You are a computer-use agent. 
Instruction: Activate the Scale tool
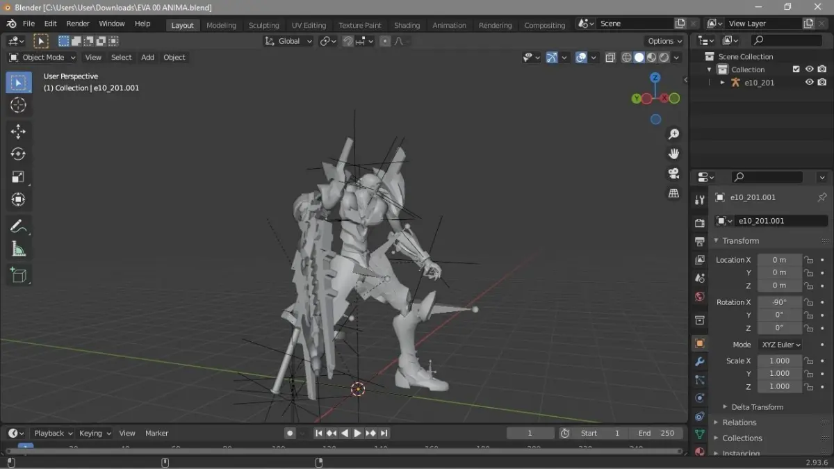[19, 177]
